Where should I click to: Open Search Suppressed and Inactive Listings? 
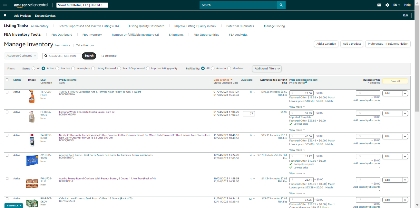pos(89,26)
